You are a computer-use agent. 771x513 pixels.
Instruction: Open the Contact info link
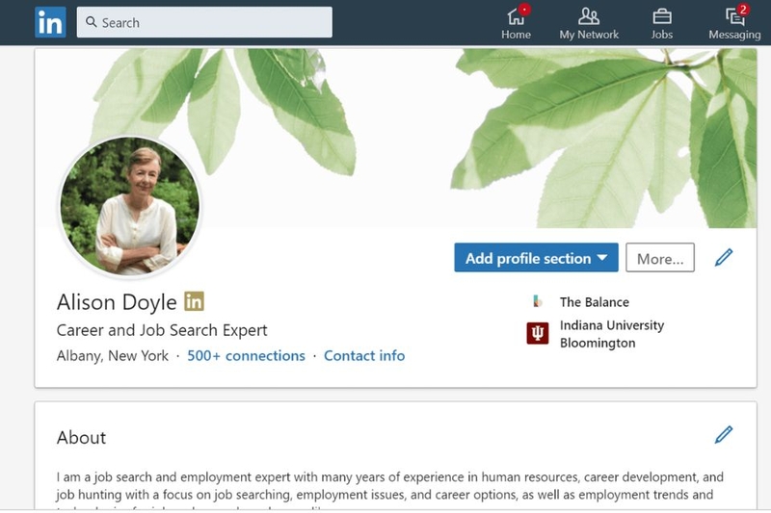(364, 356)
